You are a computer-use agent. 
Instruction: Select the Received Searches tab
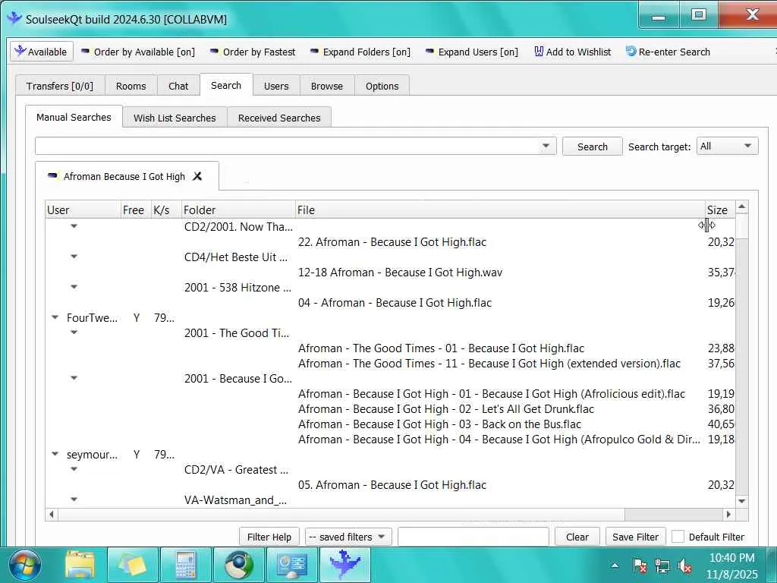pyautogui.click(x=279, y=118)
